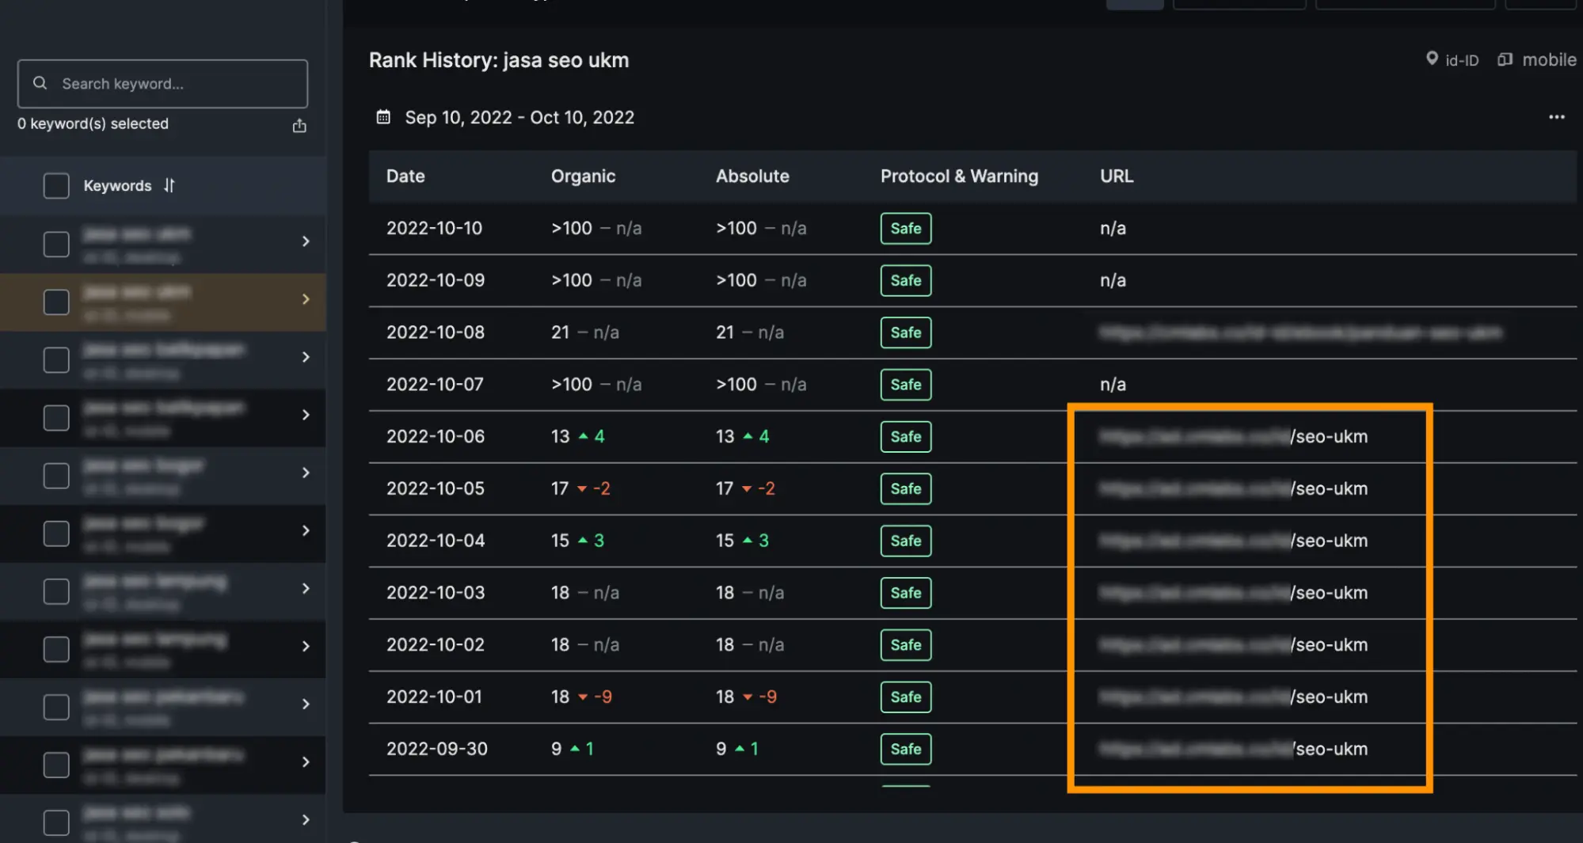Tick the select-all Keywords checkbox
The image size is (1583, 843).
(56, 186)
